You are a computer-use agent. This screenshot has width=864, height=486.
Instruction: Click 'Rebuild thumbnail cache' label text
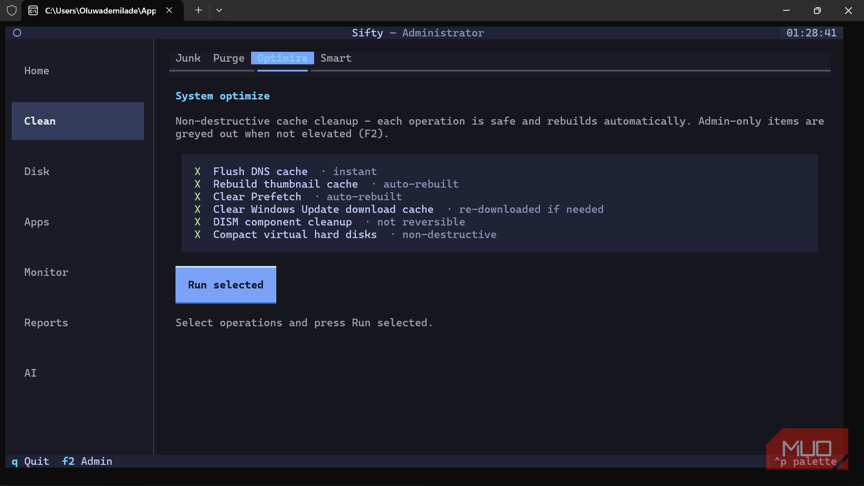tap(286, 184)
